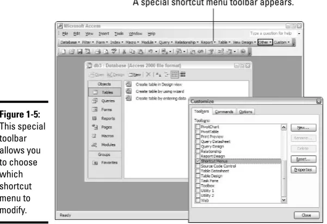Click the Open folder icon in the main toolbar

click(x=72, y=52)
